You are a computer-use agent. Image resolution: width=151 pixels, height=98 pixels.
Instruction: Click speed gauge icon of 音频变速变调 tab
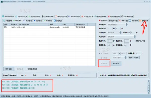(x=56, y=17)
